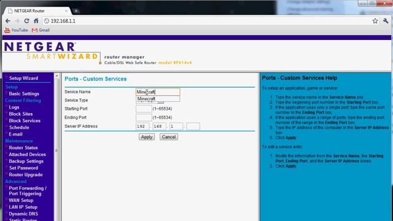This screenshot has width=393, height=221.
Task: Pick the Minecraft autocomplete suggestion
Action: pyautogui.click(x=158, y=99)
